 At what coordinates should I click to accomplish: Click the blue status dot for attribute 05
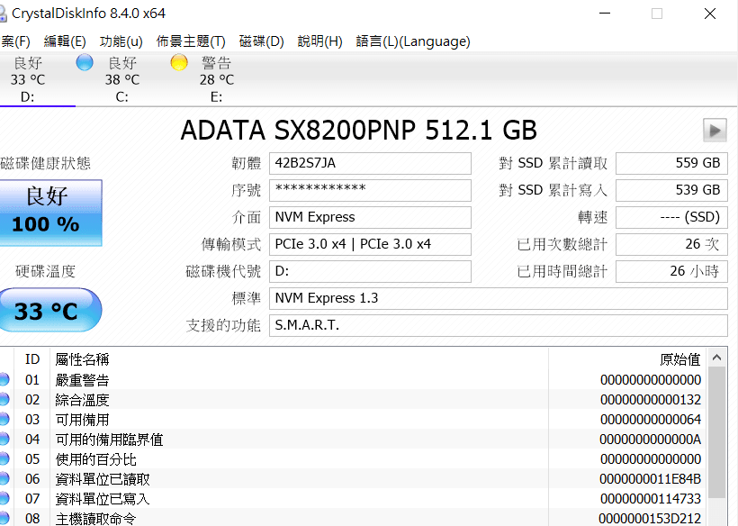pos(4,458)
